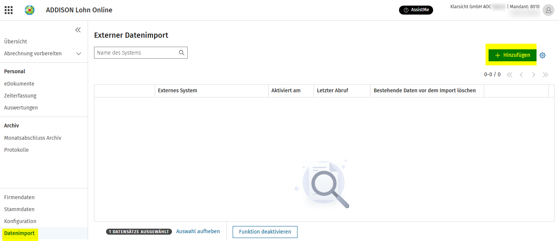Go to first page of results
Image resolution: width=559 pixels, height=241 pixels.
510,75
